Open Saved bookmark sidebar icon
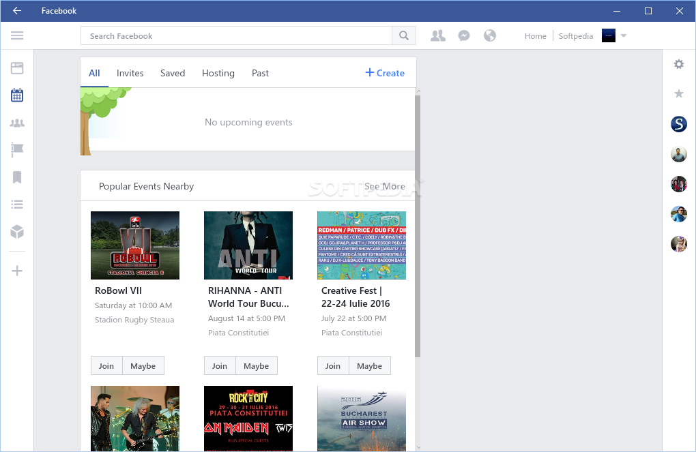Viewport: 696px width, 452px height. (x=17, y=177)
